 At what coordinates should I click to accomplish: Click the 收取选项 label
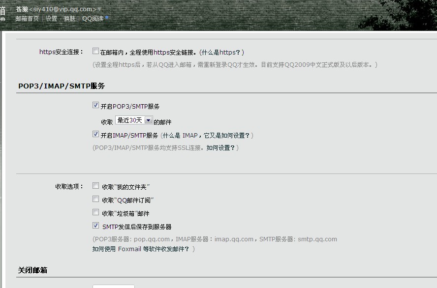pyautogui.click(x=69, y=187)
